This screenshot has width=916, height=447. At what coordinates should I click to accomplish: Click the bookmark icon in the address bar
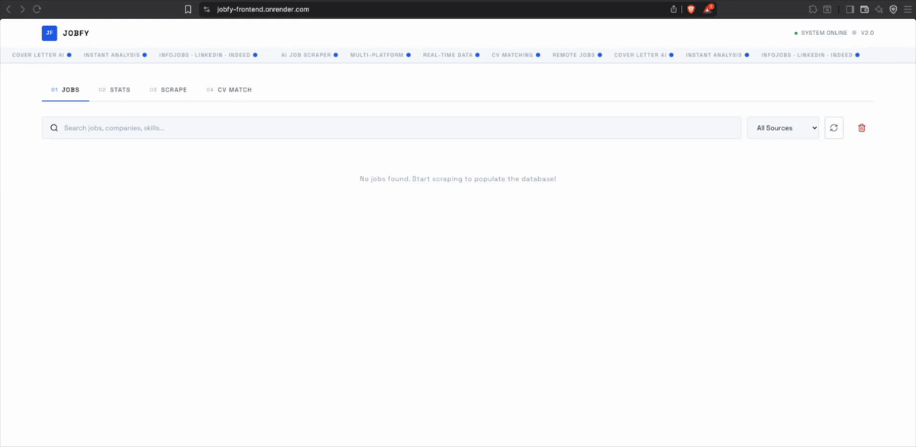point(186,9)
